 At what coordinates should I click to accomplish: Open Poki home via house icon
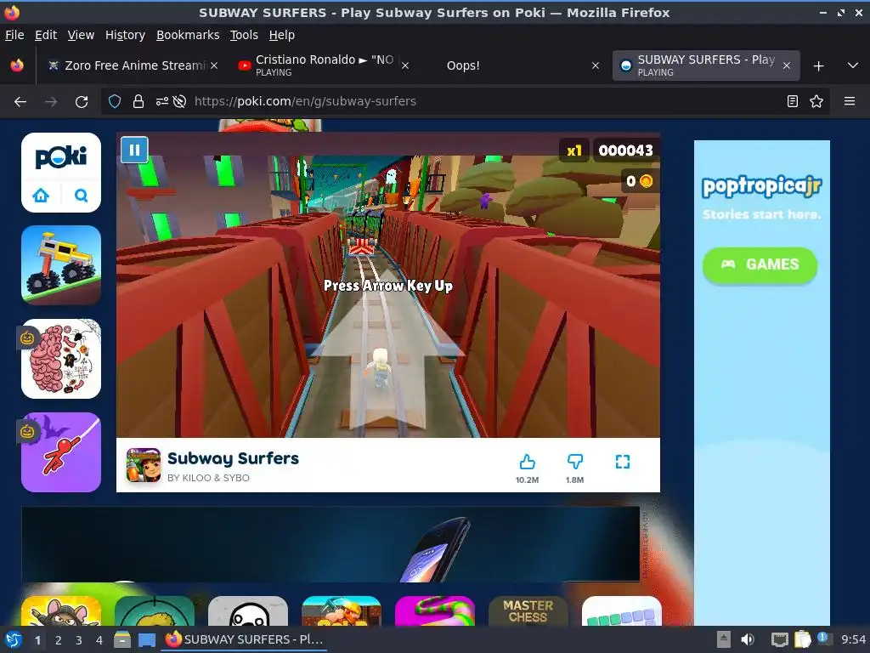(x=41, y=196)
